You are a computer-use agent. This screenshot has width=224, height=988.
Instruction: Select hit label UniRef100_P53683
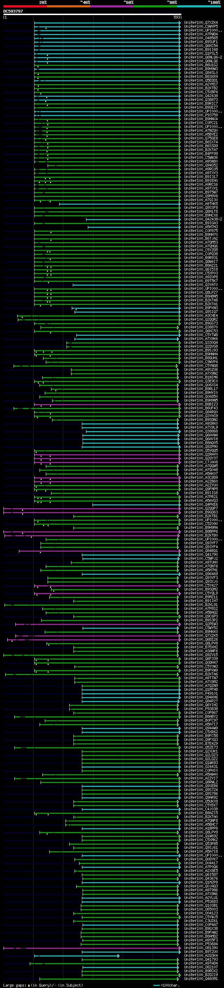201,902
